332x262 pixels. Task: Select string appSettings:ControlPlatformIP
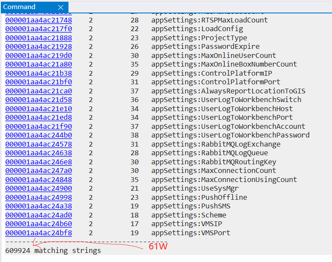(x=212, y=73)
